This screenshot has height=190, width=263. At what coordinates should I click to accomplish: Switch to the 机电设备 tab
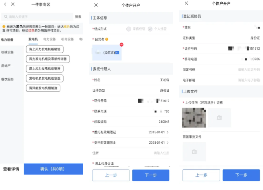(x=67, y=39)
